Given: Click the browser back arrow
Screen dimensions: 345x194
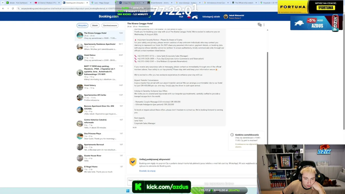Looking at the screenshot, I should point(3,8).
